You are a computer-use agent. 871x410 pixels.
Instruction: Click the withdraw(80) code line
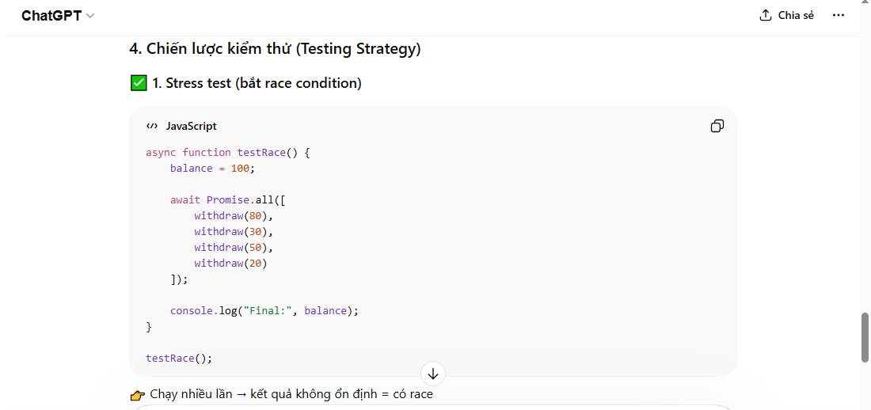(x=234, y=215)
